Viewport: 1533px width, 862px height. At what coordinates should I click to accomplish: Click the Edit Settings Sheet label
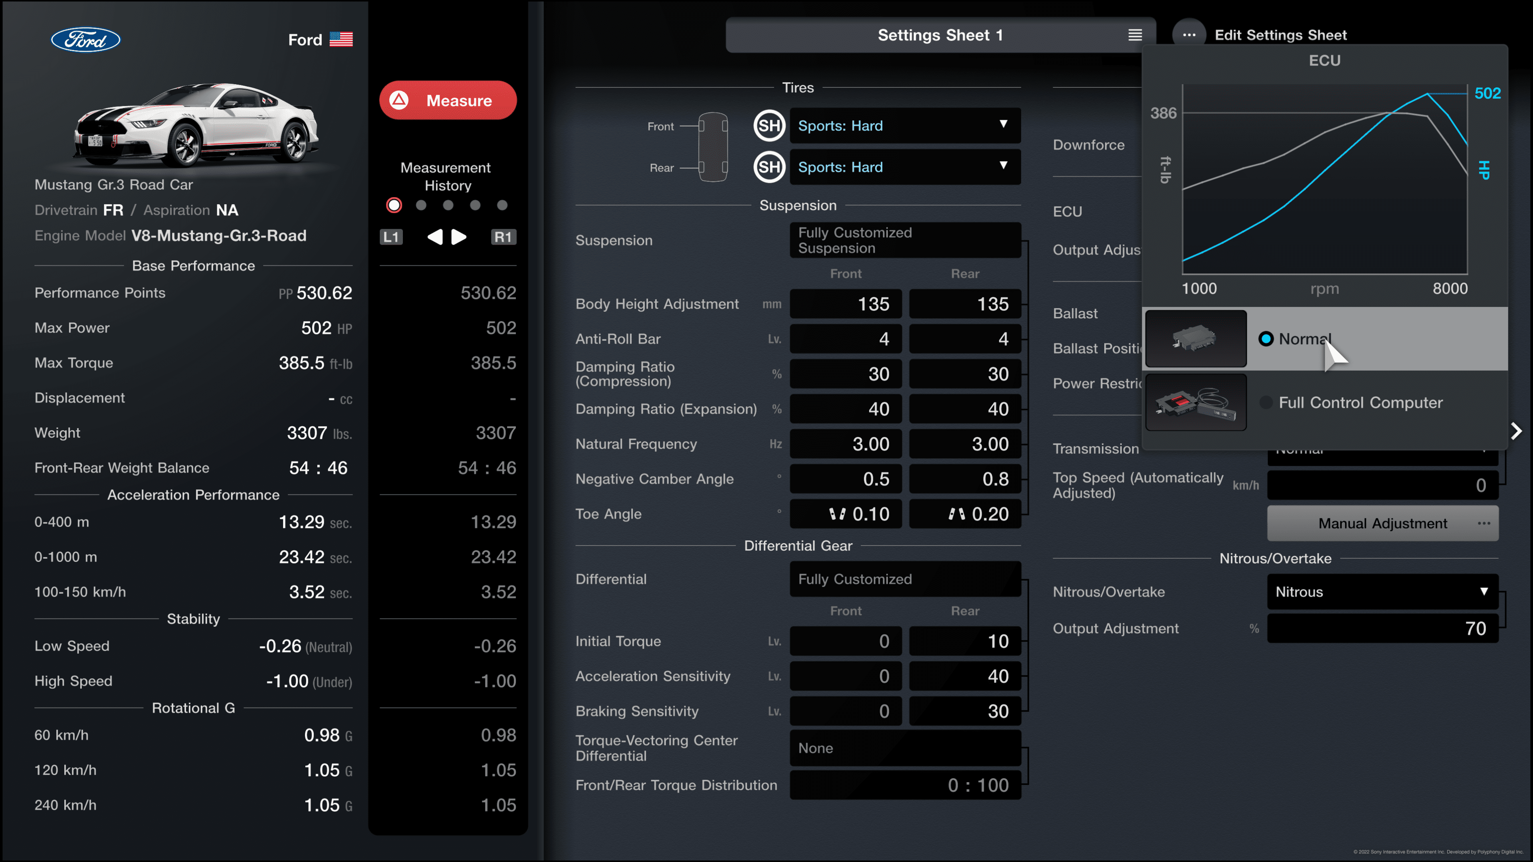coord(1281,35)
